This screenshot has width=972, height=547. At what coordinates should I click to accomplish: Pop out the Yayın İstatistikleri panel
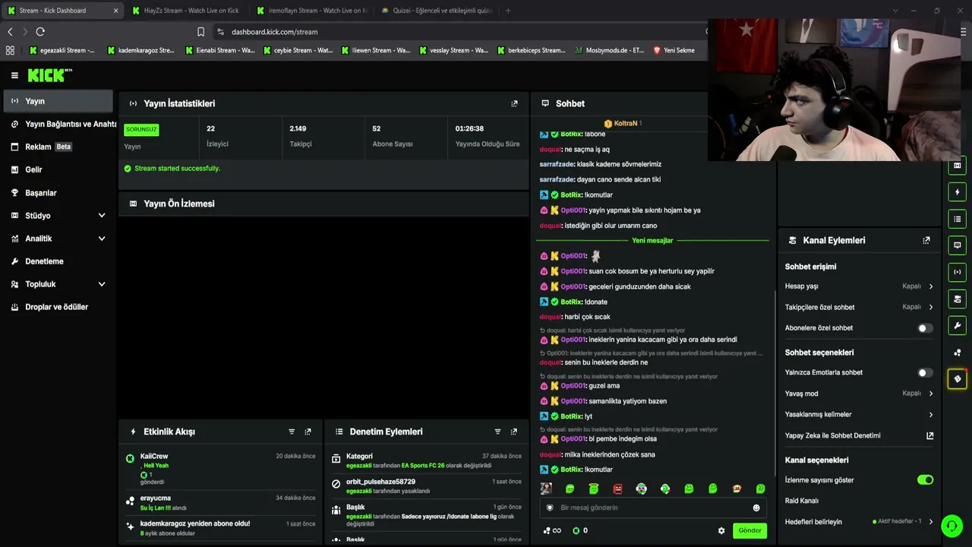514,103
